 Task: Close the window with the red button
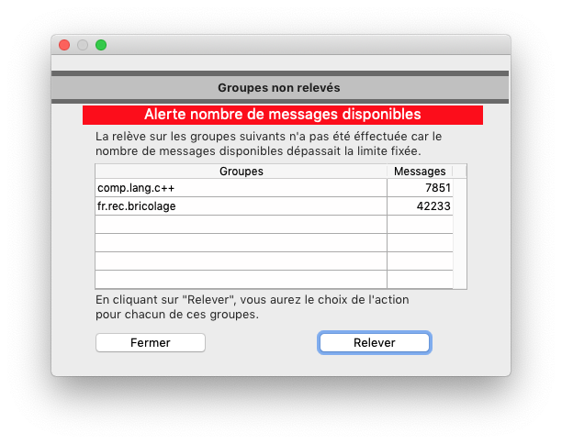[x=64, y=45]
